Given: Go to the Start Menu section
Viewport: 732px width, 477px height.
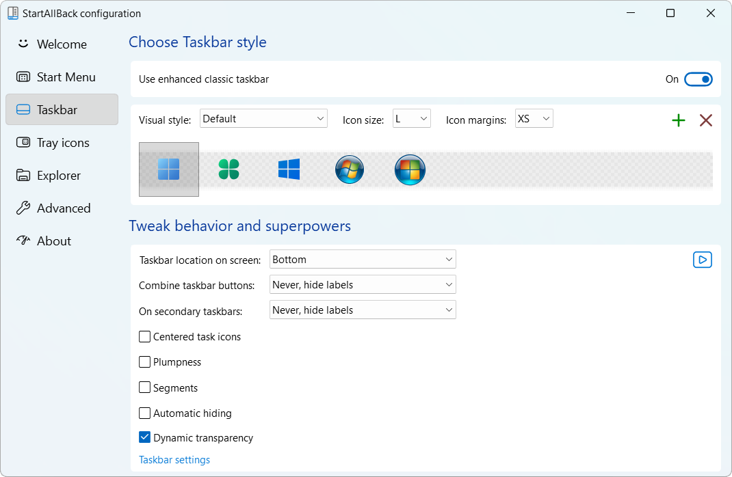Looking at the screenshot, I should tap(62, 77).
